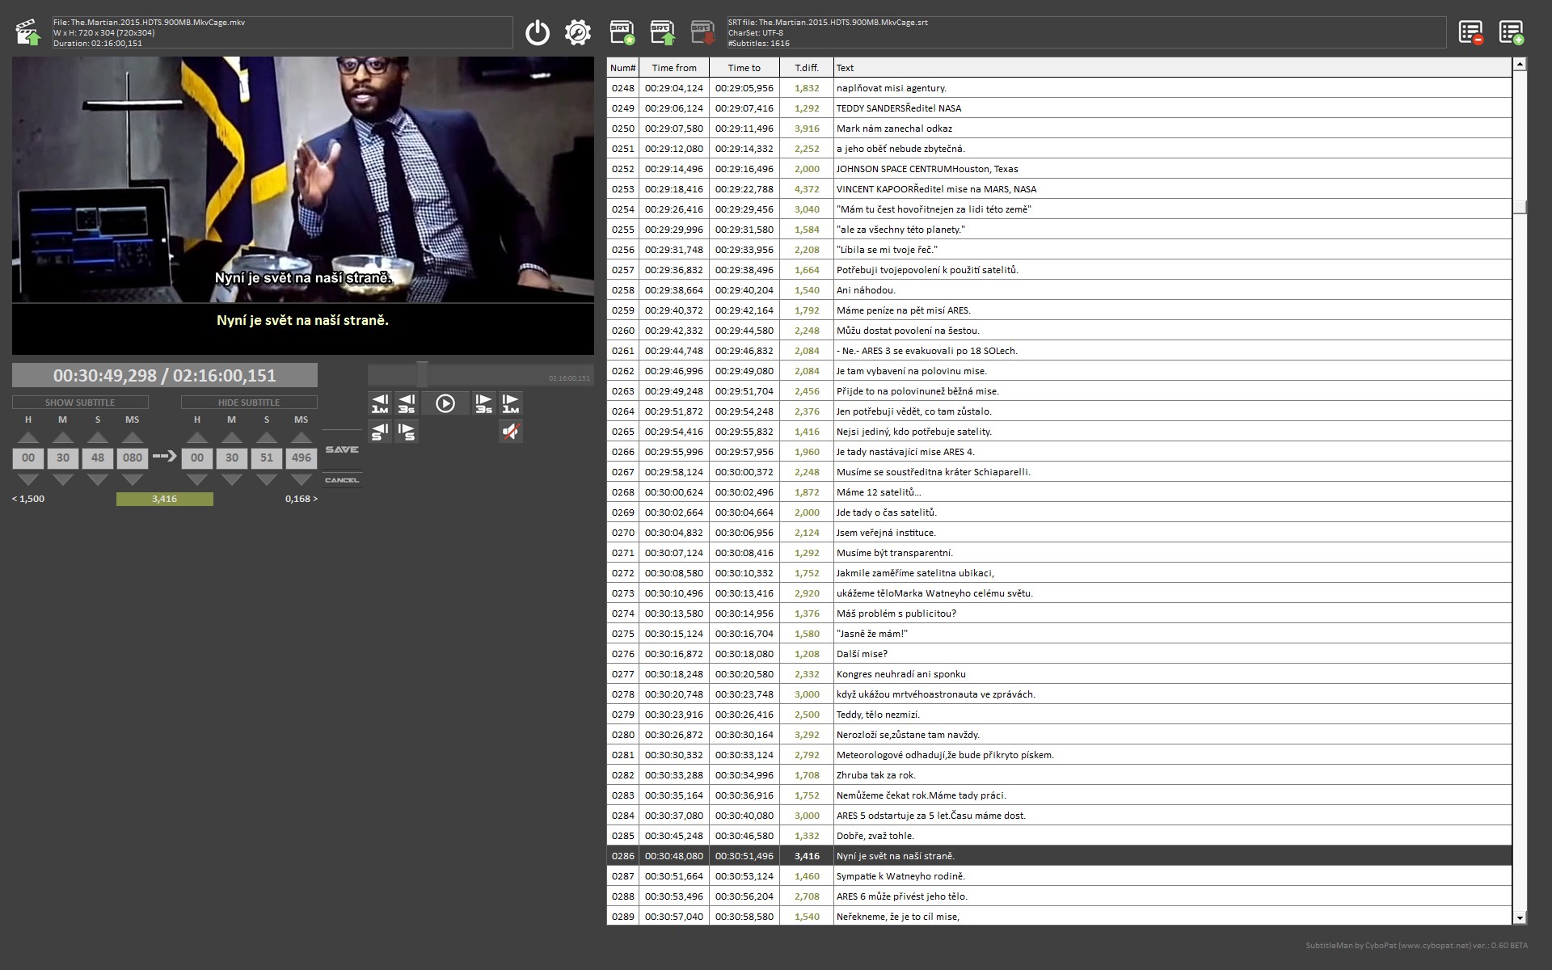1552x970 pixels.
Task: Click the scrollbar up arrow
Action: pyautogui.click(x=1520, y=64)
